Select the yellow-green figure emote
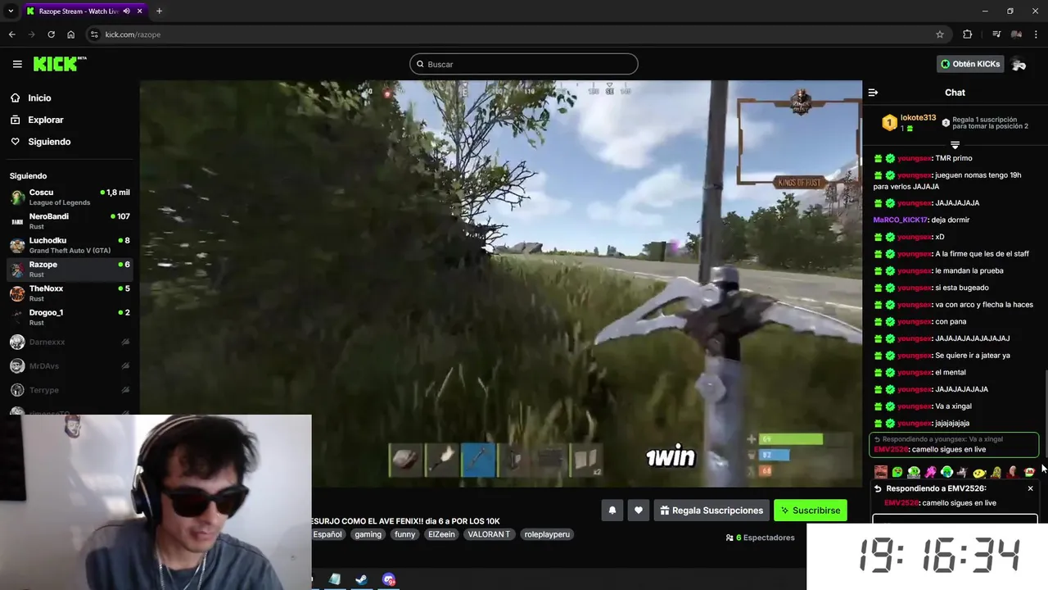The image size is (1048, 590). click(x=996, y=472)
